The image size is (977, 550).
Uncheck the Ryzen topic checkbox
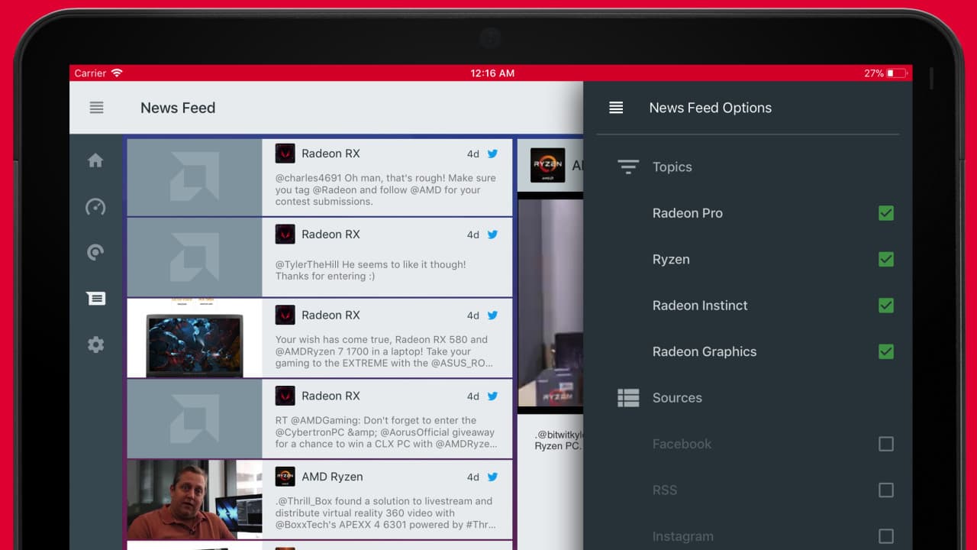point(886,260)
